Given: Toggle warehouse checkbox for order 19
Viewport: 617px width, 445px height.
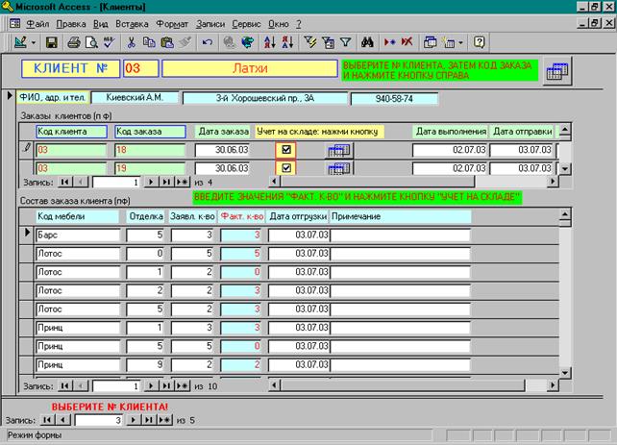Looking at the screenshot, I should coord(286,168).
